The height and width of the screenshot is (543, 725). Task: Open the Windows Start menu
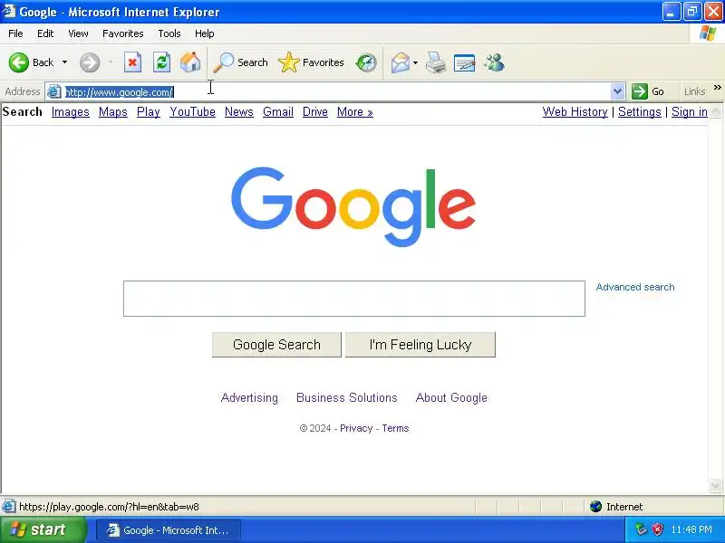tap(43, 529)
